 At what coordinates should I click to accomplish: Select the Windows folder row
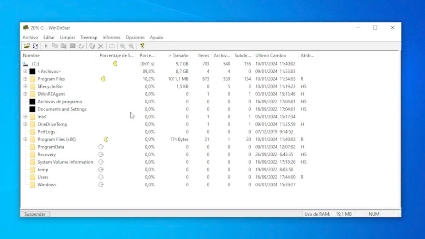tap(47, 185)
